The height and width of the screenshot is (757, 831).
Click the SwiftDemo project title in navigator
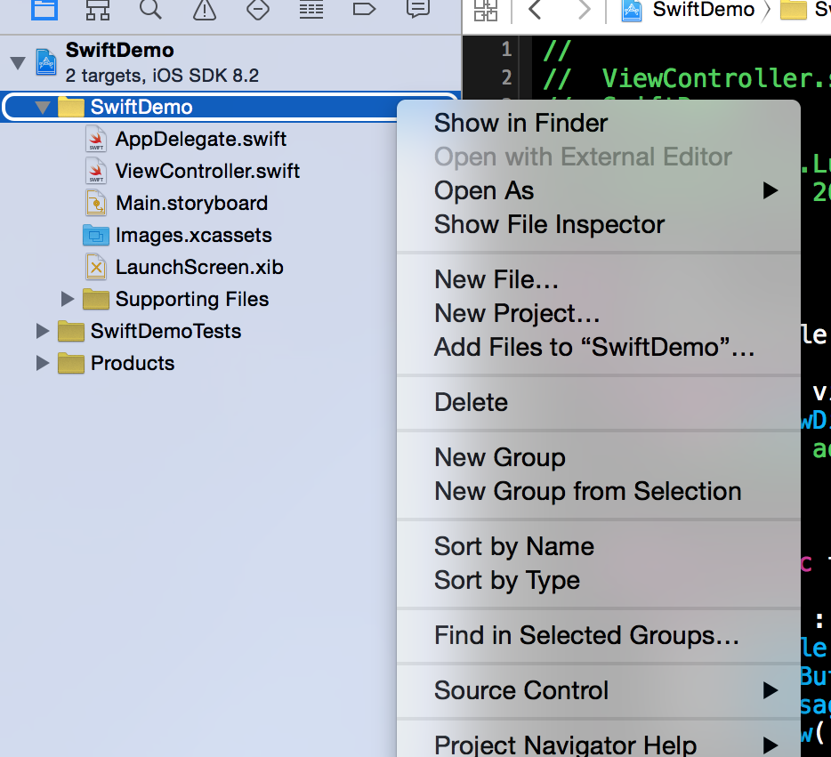tap(120, 51)
